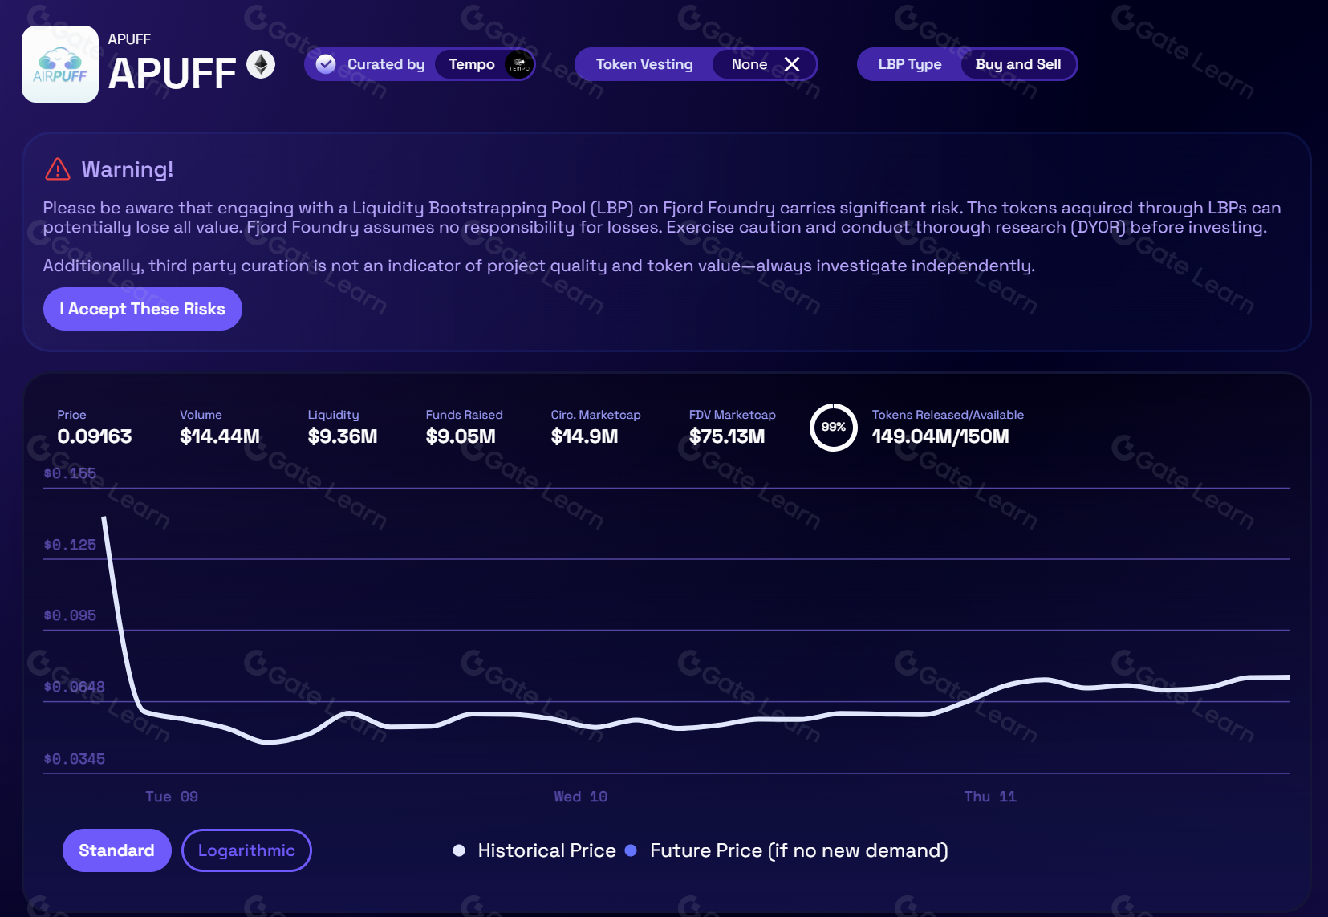Click the Price value 0.09163
1328x917 pixels.
click(95, 436)
